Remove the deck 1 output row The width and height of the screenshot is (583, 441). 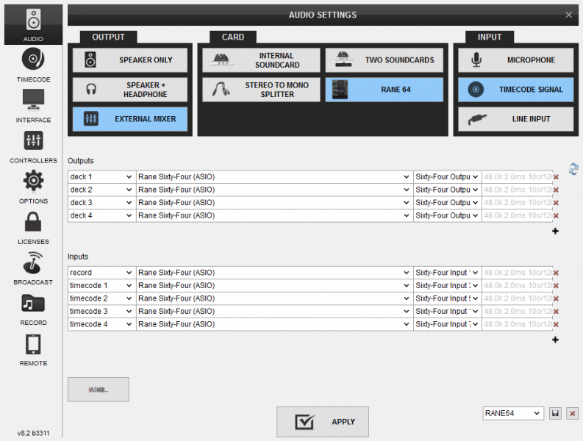[x=556, y=177]
